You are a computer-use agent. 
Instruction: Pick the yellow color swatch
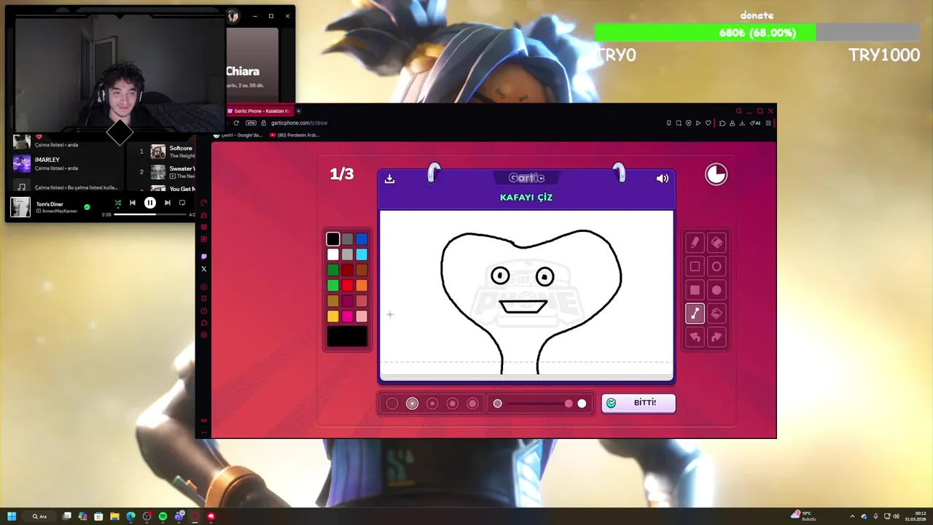(x=333, y=316)
